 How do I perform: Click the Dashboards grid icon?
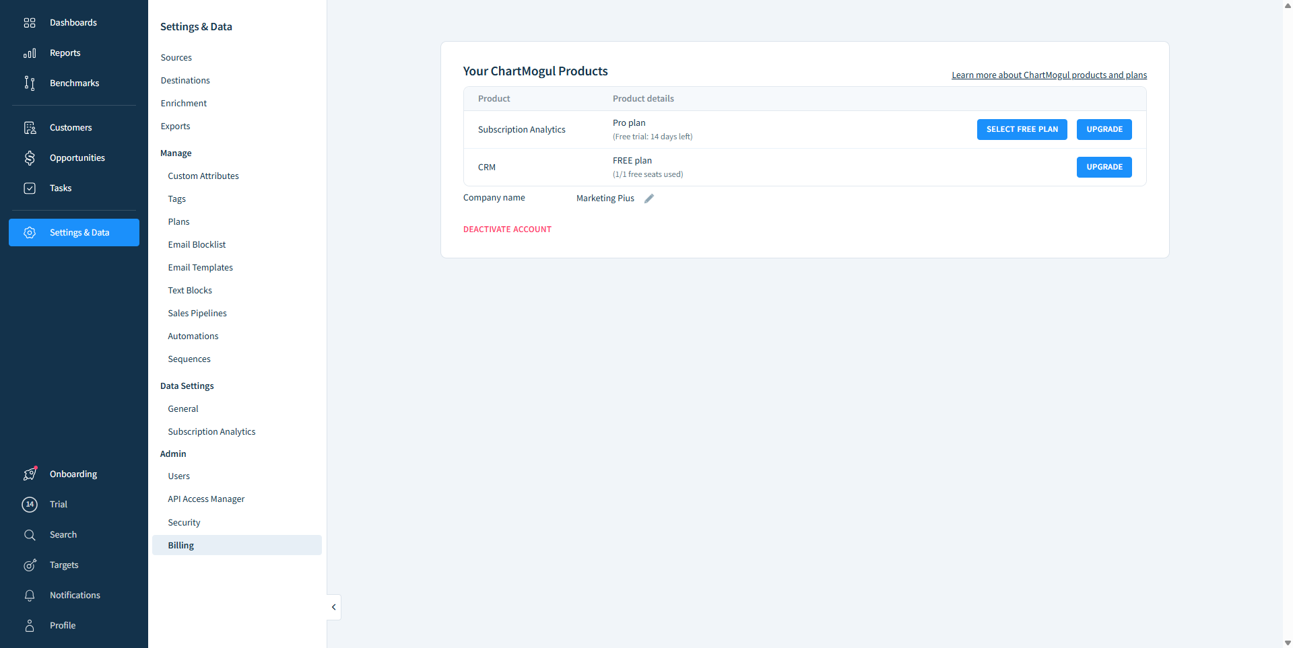30,23
